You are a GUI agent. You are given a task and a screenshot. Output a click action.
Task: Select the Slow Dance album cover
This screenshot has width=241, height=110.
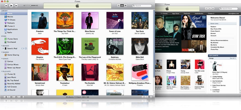click(90, 20)
